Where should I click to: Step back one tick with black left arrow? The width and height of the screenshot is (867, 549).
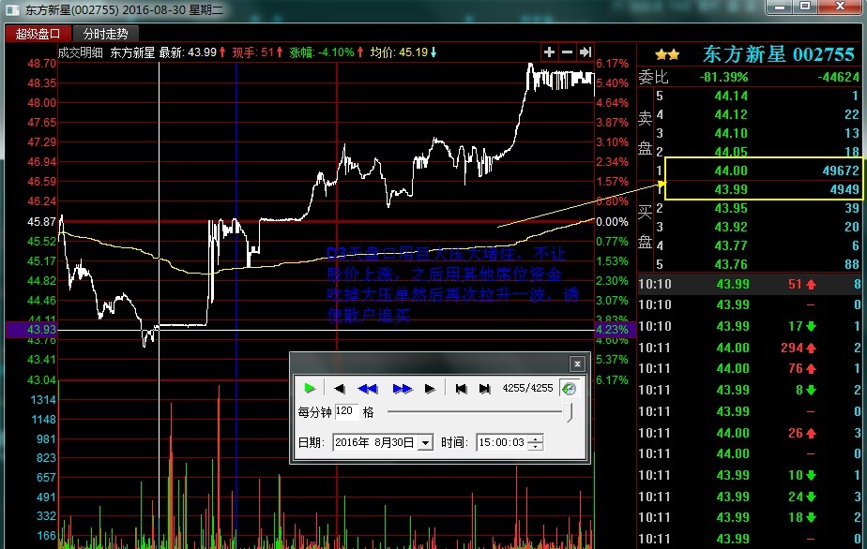click(339, 388)
